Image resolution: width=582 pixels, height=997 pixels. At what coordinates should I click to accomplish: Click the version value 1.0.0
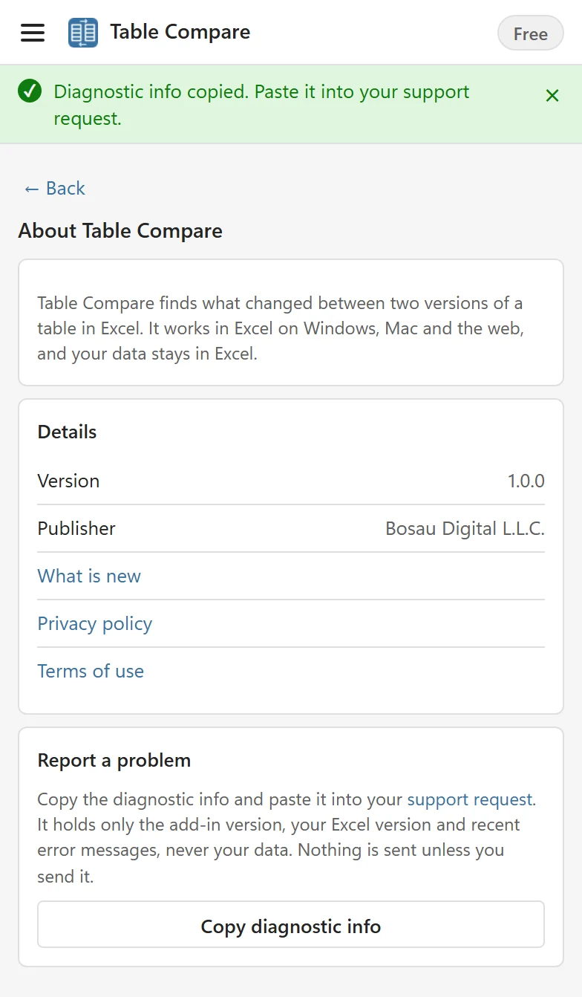tap(526, 481)
